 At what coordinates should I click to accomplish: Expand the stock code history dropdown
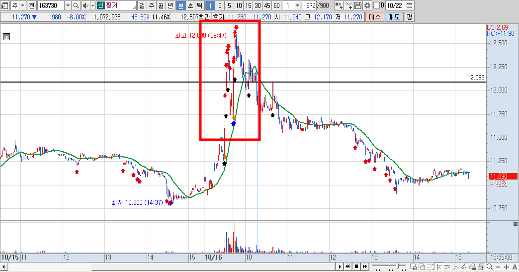[68, 5]
